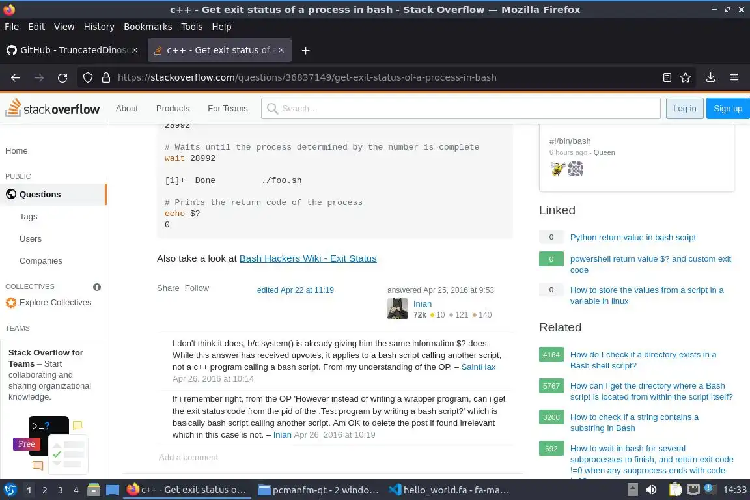Open the View menu

click(64, 27)
